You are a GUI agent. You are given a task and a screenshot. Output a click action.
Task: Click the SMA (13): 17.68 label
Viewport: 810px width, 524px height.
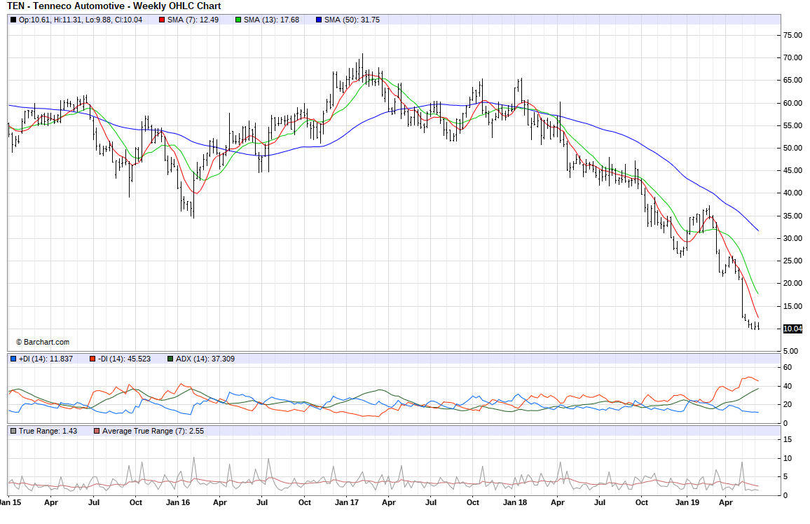coord(272,20)
